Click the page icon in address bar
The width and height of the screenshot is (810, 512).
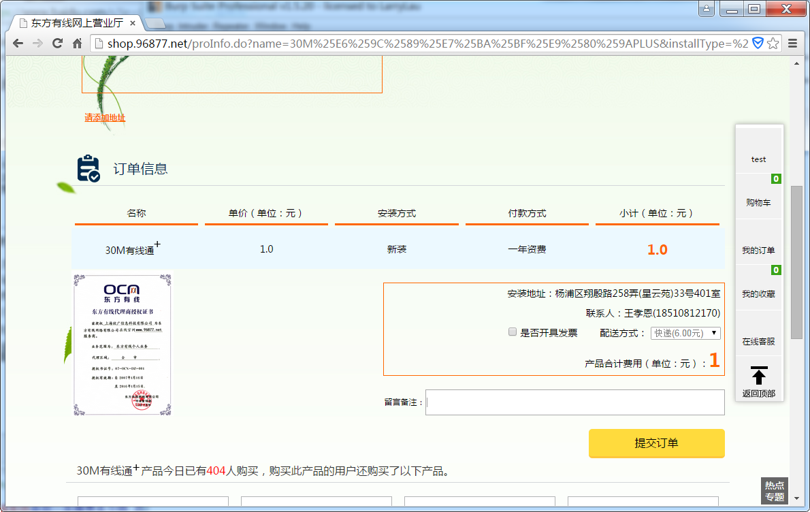click(99, 44)
